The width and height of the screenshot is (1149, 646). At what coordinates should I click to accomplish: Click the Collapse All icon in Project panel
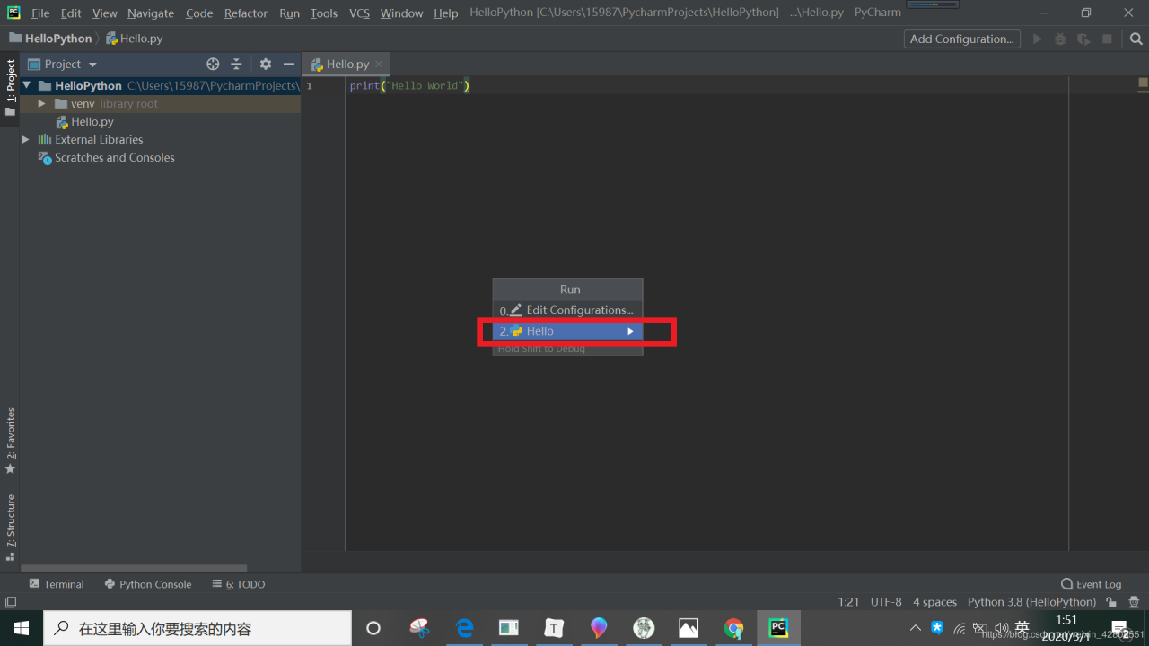[236, 64]
